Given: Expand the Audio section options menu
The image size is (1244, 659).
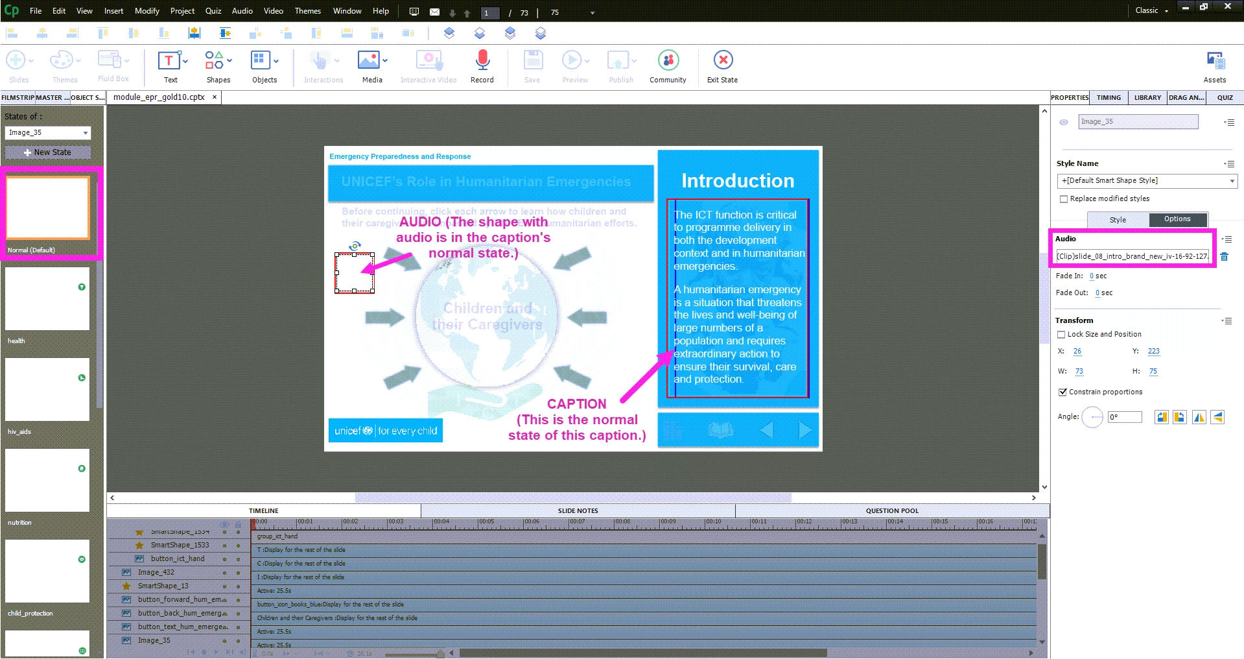Looking at the screenshot, I should (1227, 239).
